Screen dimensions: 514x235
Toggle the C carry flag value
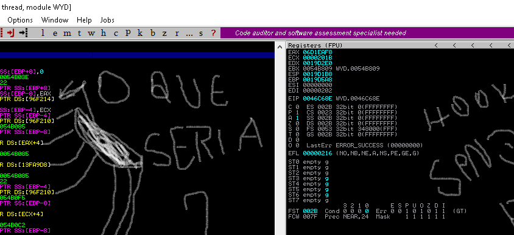297,107
